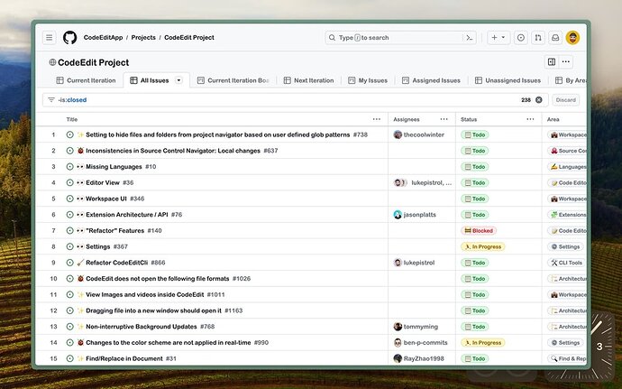Open Settings area cell in row 8
Viewport: 622px width, 389px height.
coord(565,246)
